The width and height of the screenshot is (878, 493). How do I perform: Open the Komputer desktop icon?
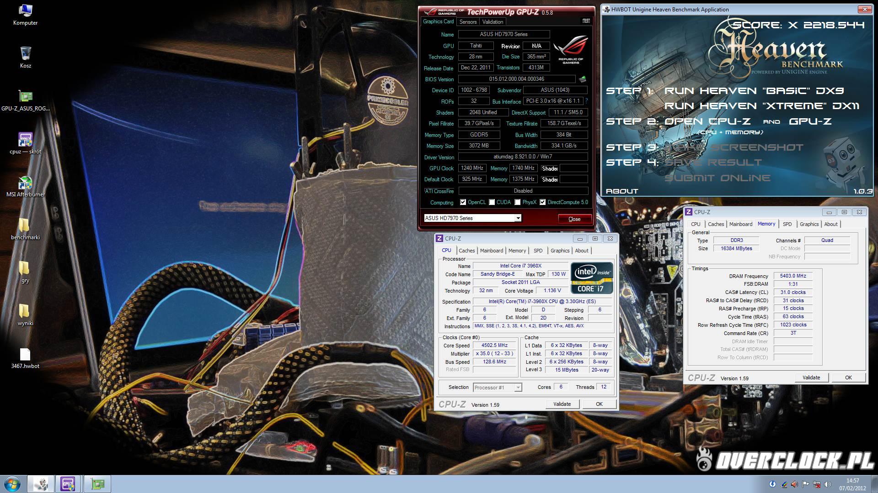[26, 15]
